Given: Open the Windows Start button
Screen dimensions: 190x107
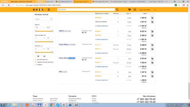Looking at the screenshot, I should [3, 105].
